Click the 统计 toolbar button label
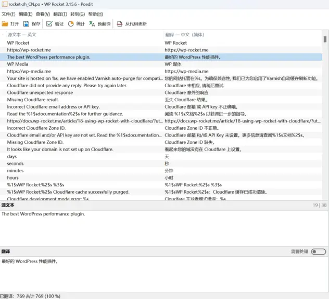 point(81,24)
